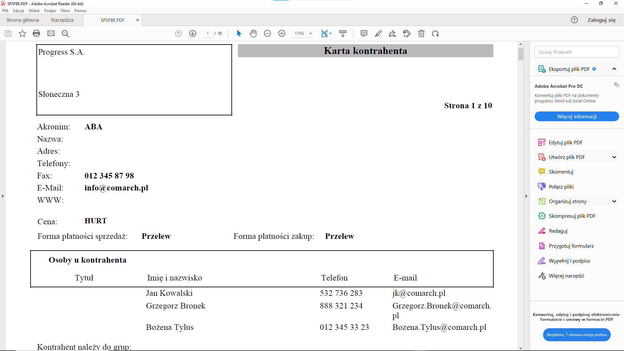Click the Bezpłatna 7-dniowa wersja próbna button
Viewport: 624px width, 351px height.
tap(577, 335)
